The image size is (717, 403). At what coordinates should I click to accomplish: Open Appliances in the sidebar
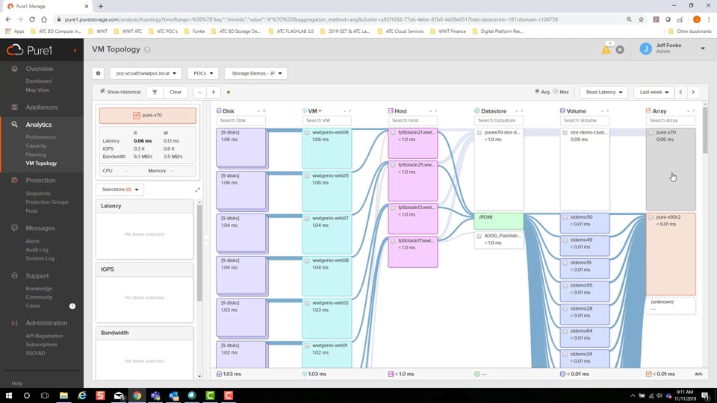point(42,107)
